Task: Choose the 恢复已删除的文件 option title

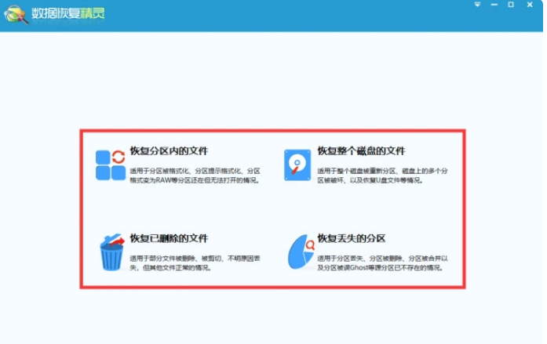Action: tap(169, 238)
